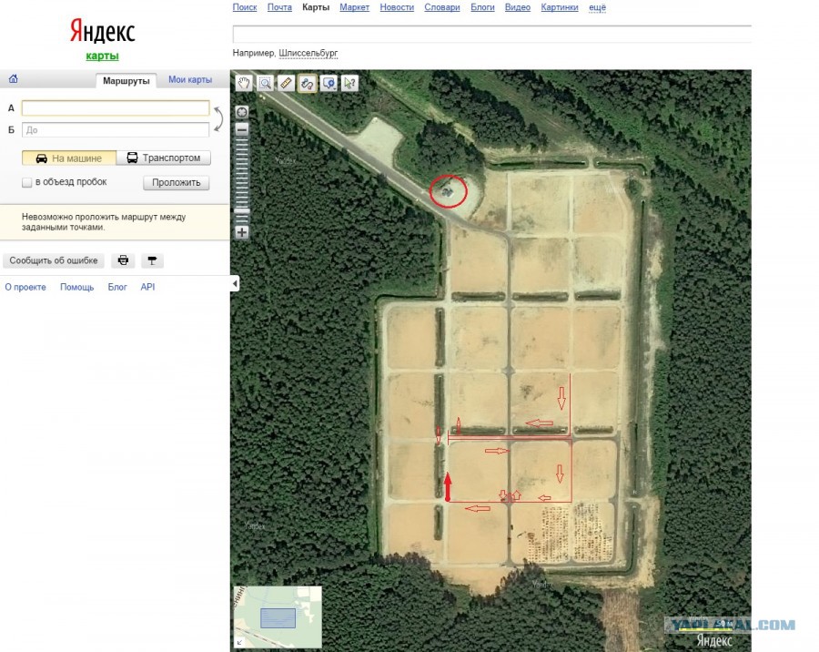Switch to the 'Маршруты' tab
The height and width of the screenshot is (652, 819).
[126, 80]
